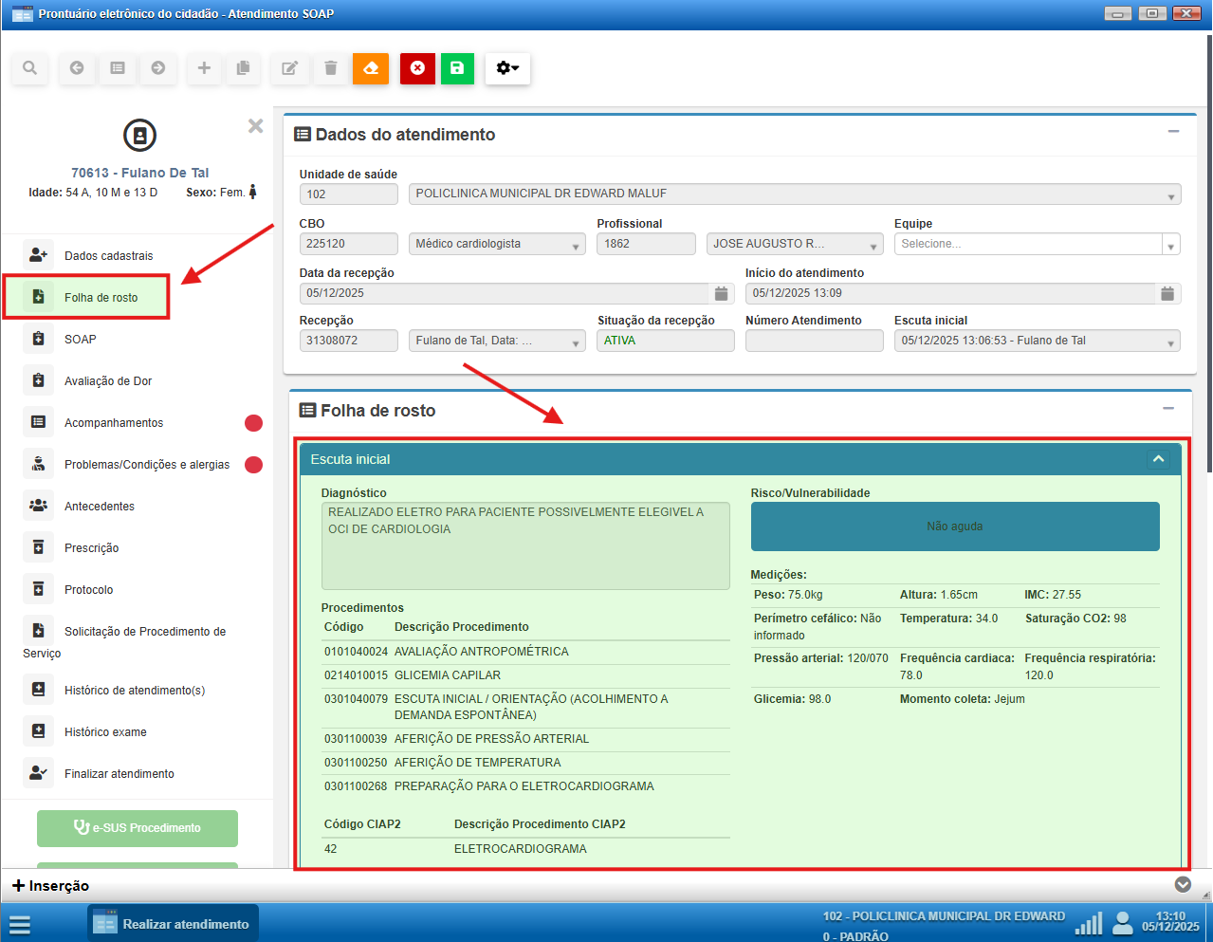Click the red cancel icon in toolbar
The image size is (1213, 942).
pos(417,68)
